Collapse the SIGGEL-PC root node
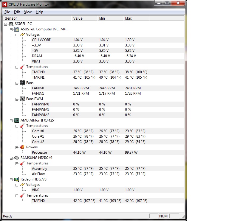 coord(6,24)
